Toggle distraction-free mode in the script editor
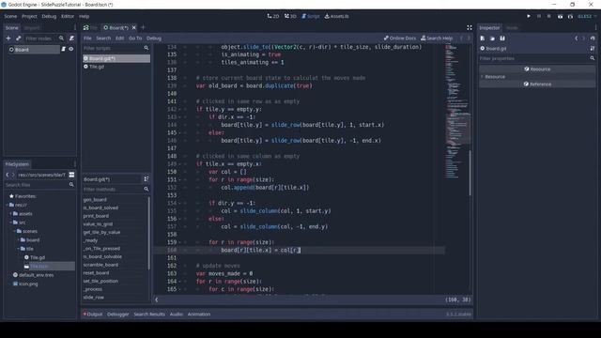The height and width of the screenshot is (338, 601). (470, 27)
